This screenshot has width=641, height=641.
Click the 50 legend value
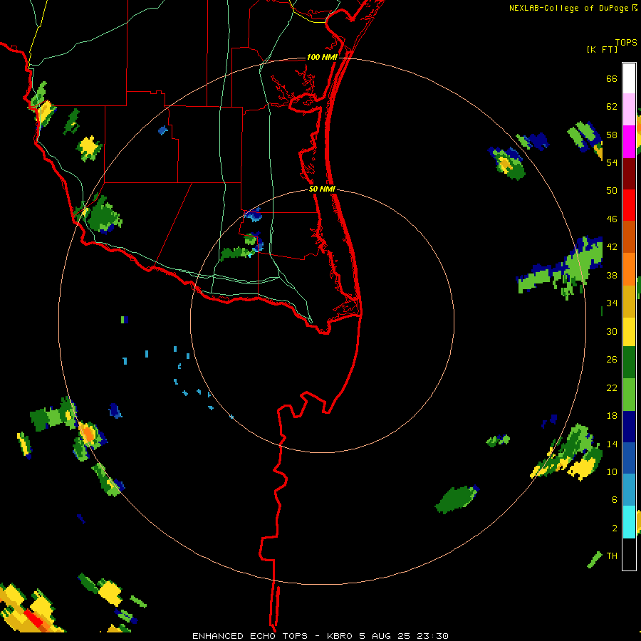pos(612,191)
